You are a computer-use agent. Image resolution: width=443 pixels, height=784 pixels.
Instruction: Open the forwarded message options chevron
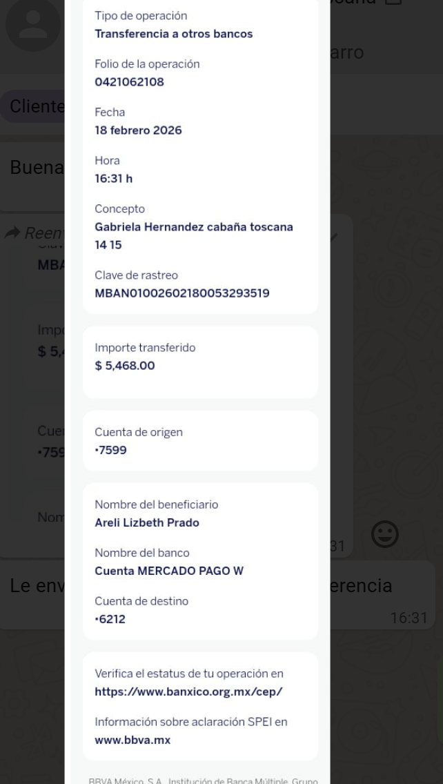(x=334, y=236)
